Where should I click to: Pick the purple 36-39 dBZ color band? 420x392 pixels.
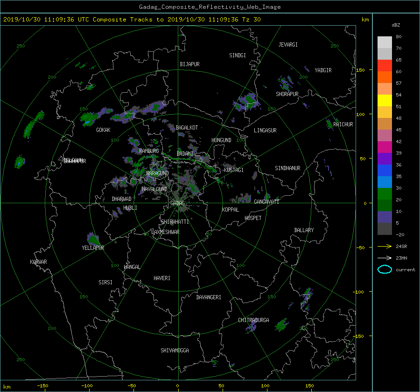click(x=385, y=159)
